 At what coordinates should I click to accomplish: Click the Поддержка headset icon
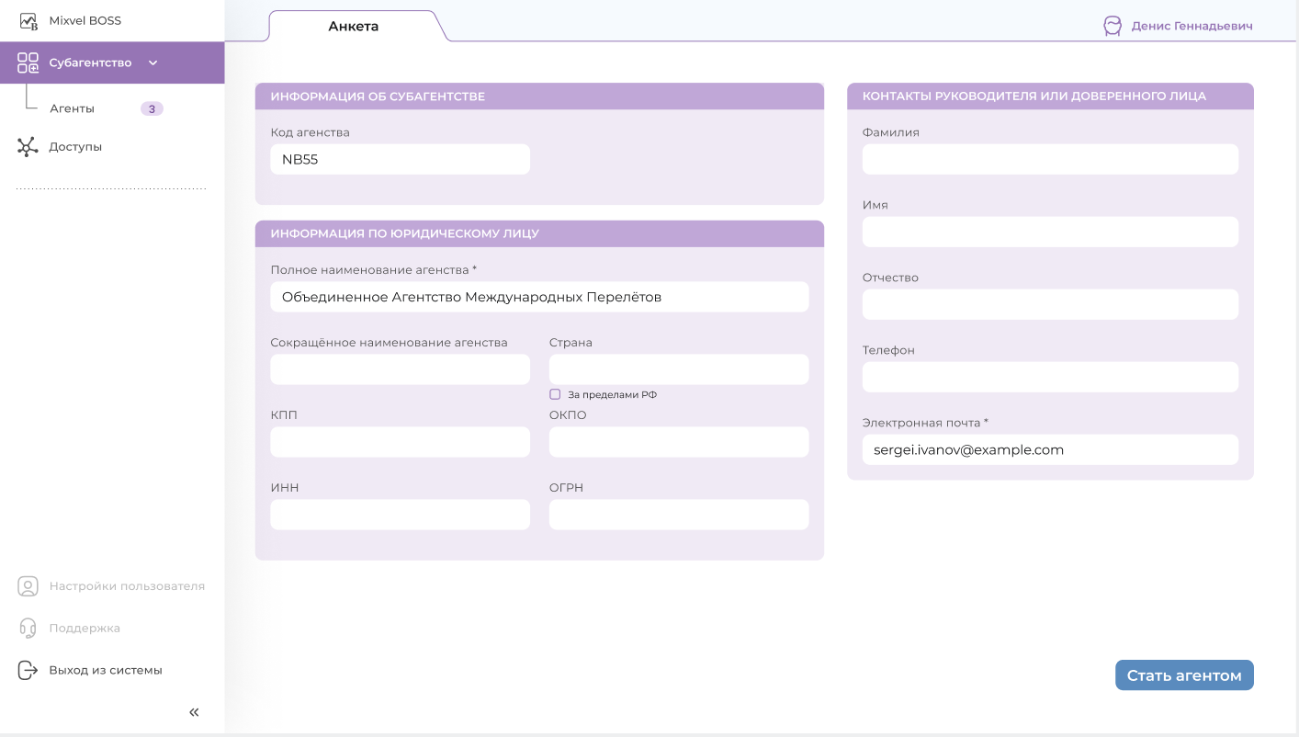[x=28, y=629]
